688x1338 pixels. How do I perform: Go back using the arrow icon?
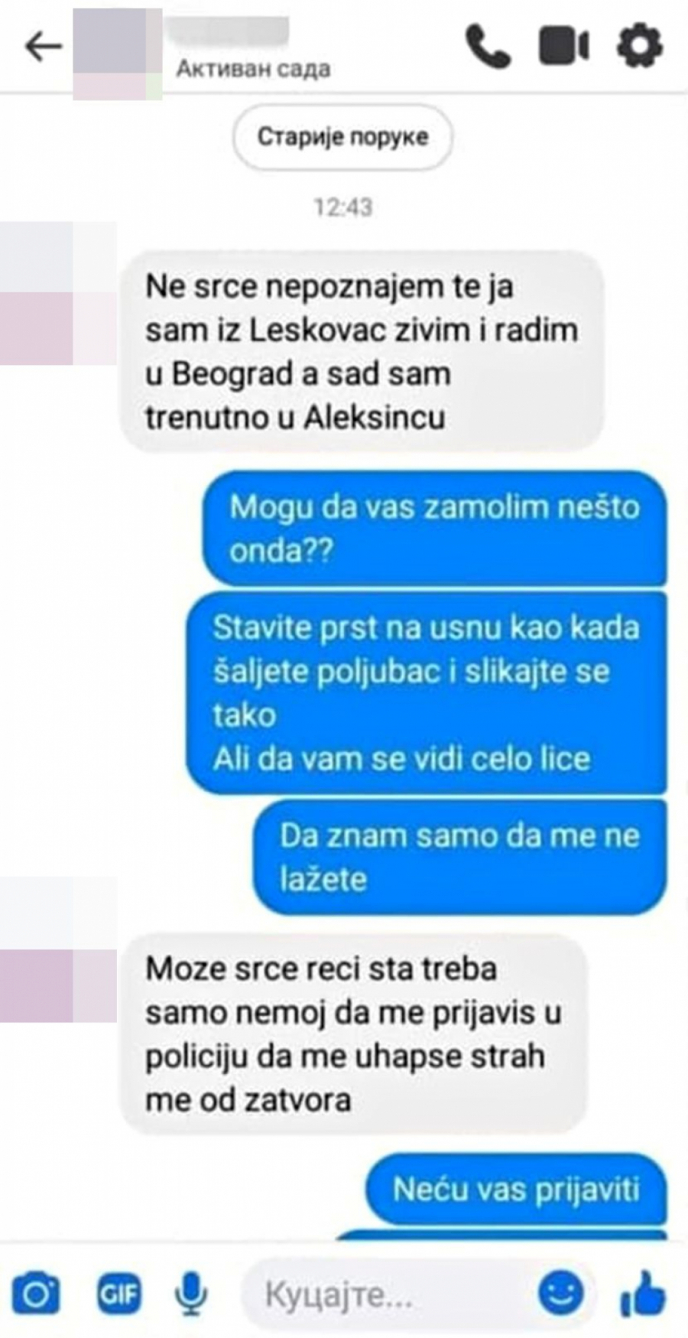43,47
